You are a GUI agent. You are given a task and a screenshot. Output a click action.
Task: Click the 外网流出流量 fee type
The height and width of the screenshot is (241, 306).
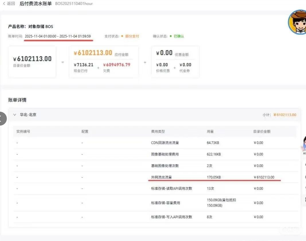(x=161, y=177)
